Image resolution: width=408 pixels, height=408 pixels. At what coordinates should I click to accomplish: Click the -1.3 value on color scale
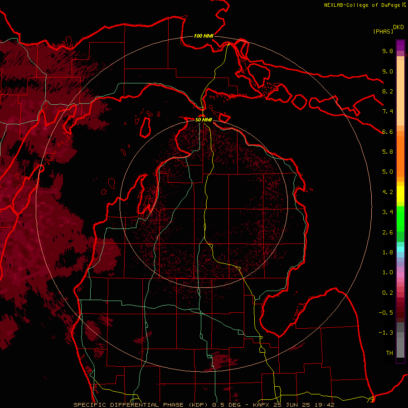coord(386,333)
